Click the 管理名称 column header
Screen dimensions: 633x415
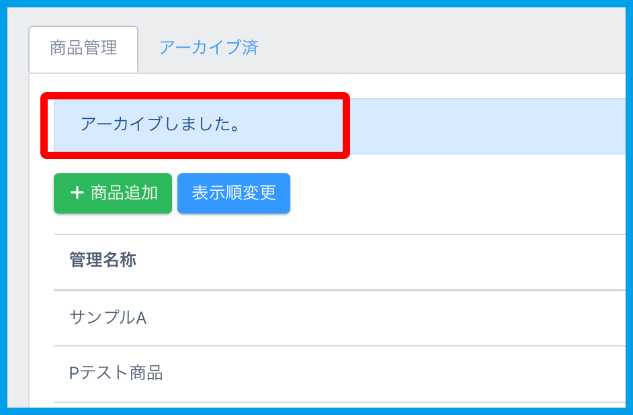[103, 261]
